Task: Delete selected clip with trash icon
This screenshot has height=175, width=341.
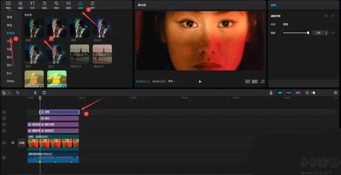Action: (44, 93)
